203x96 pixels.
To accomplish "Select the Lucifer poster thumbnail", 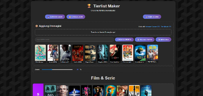I will pos(78,53).
